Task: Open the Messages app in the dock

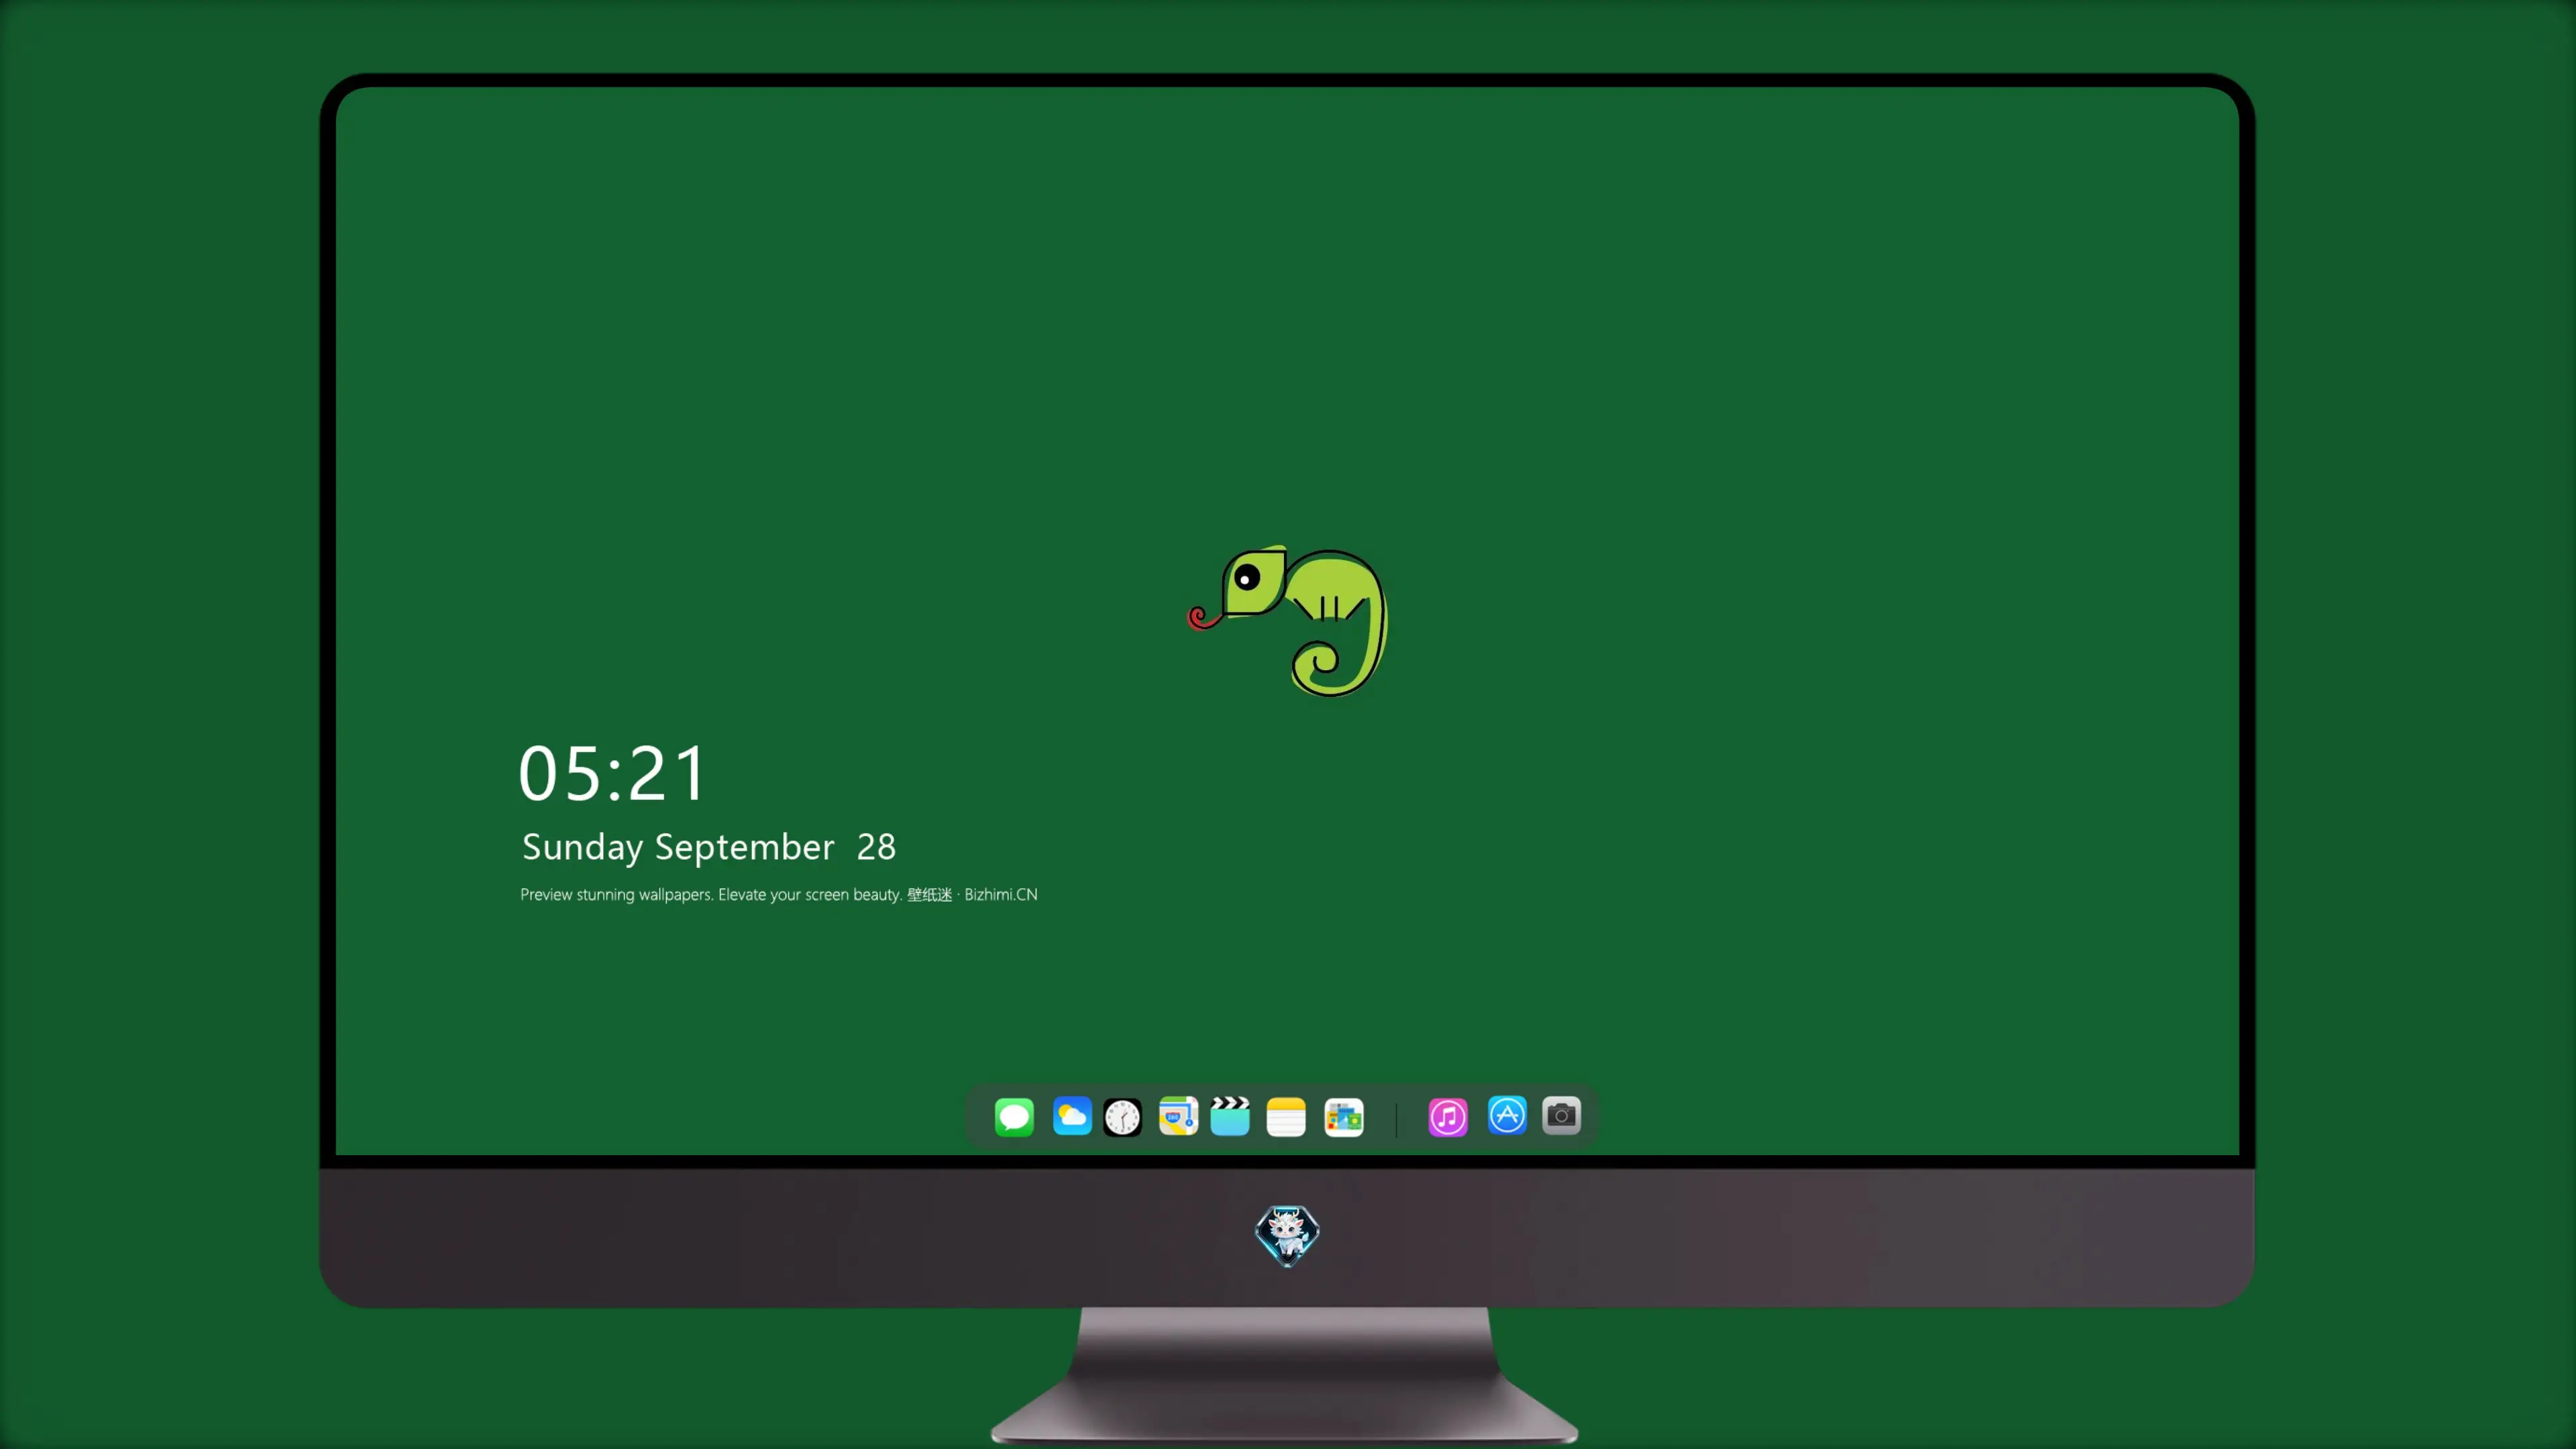Action: [x=1014, y=1117]
